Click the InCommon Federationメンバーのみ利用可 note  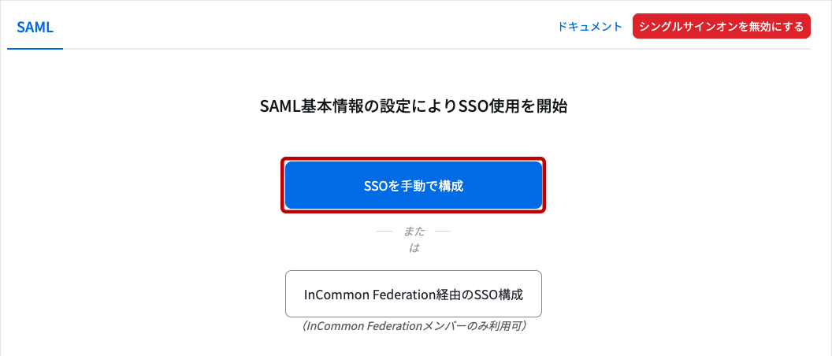pos(414,325)
